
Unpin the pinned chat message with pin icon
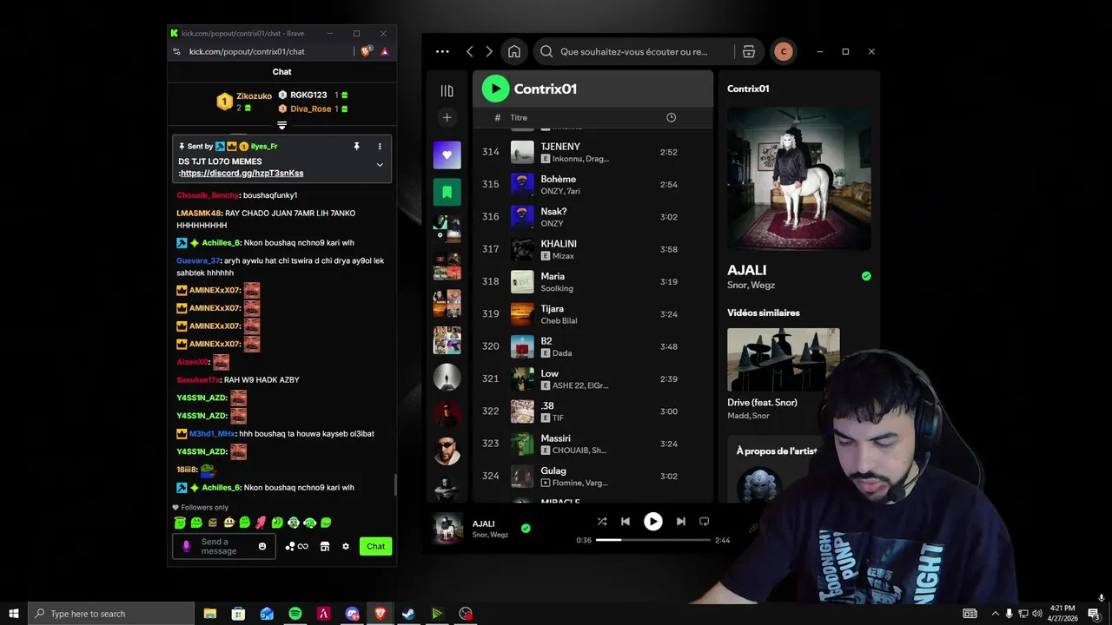tap(356, 147)
